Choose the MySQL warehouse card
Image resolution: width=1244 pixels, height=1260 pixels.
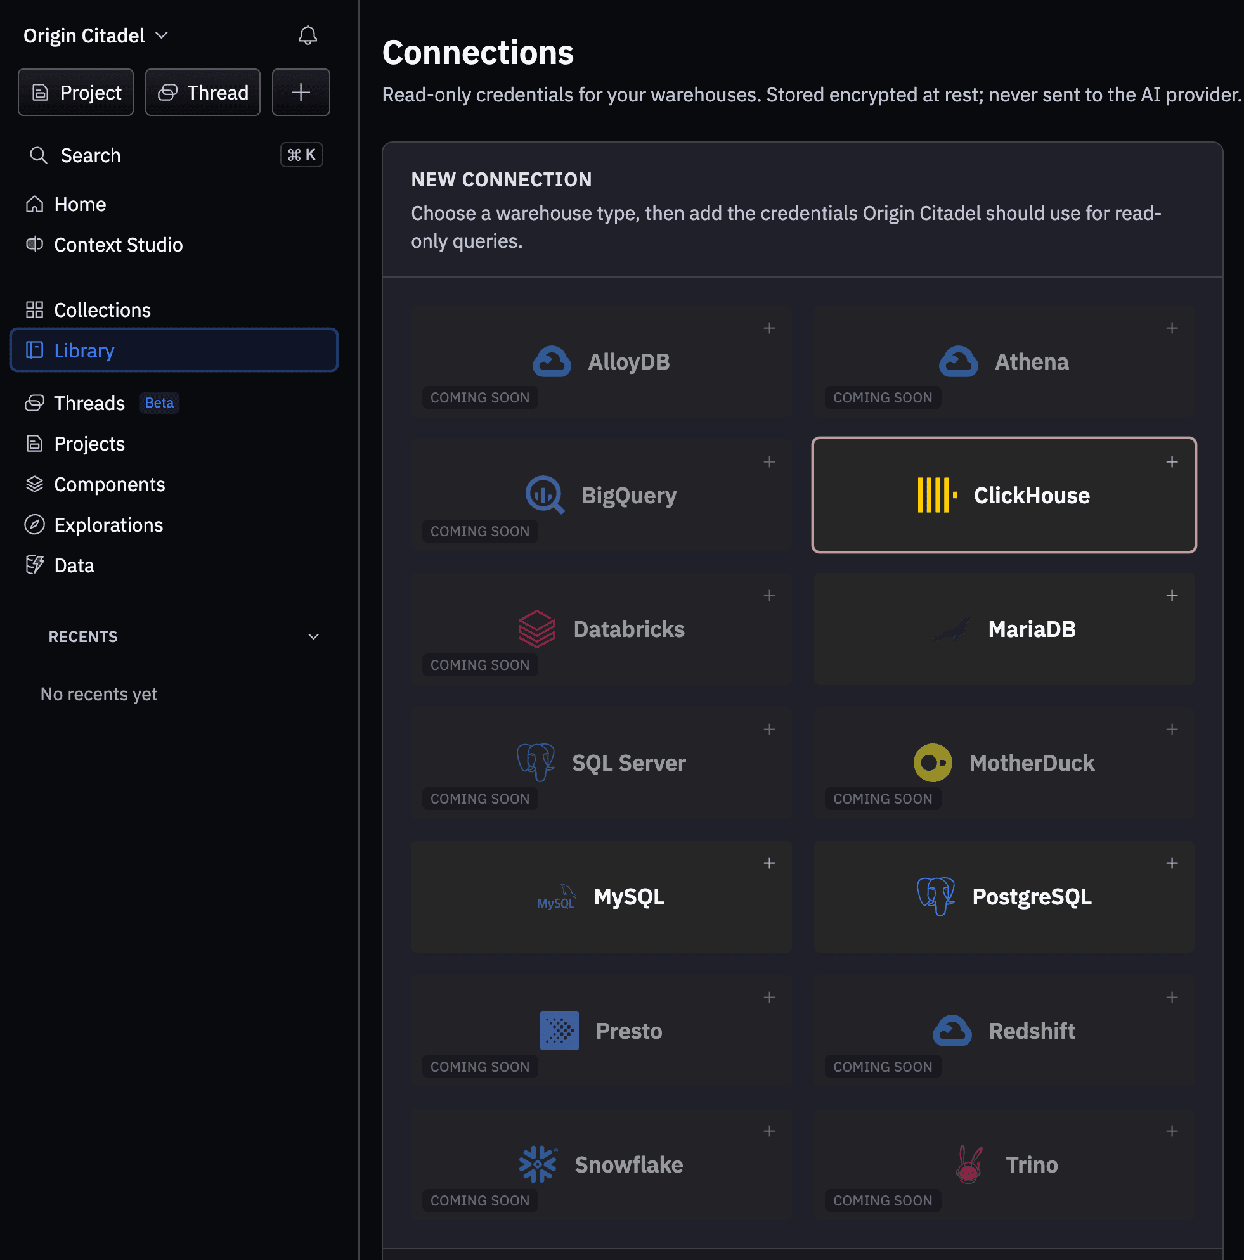(x=601, y=897)
